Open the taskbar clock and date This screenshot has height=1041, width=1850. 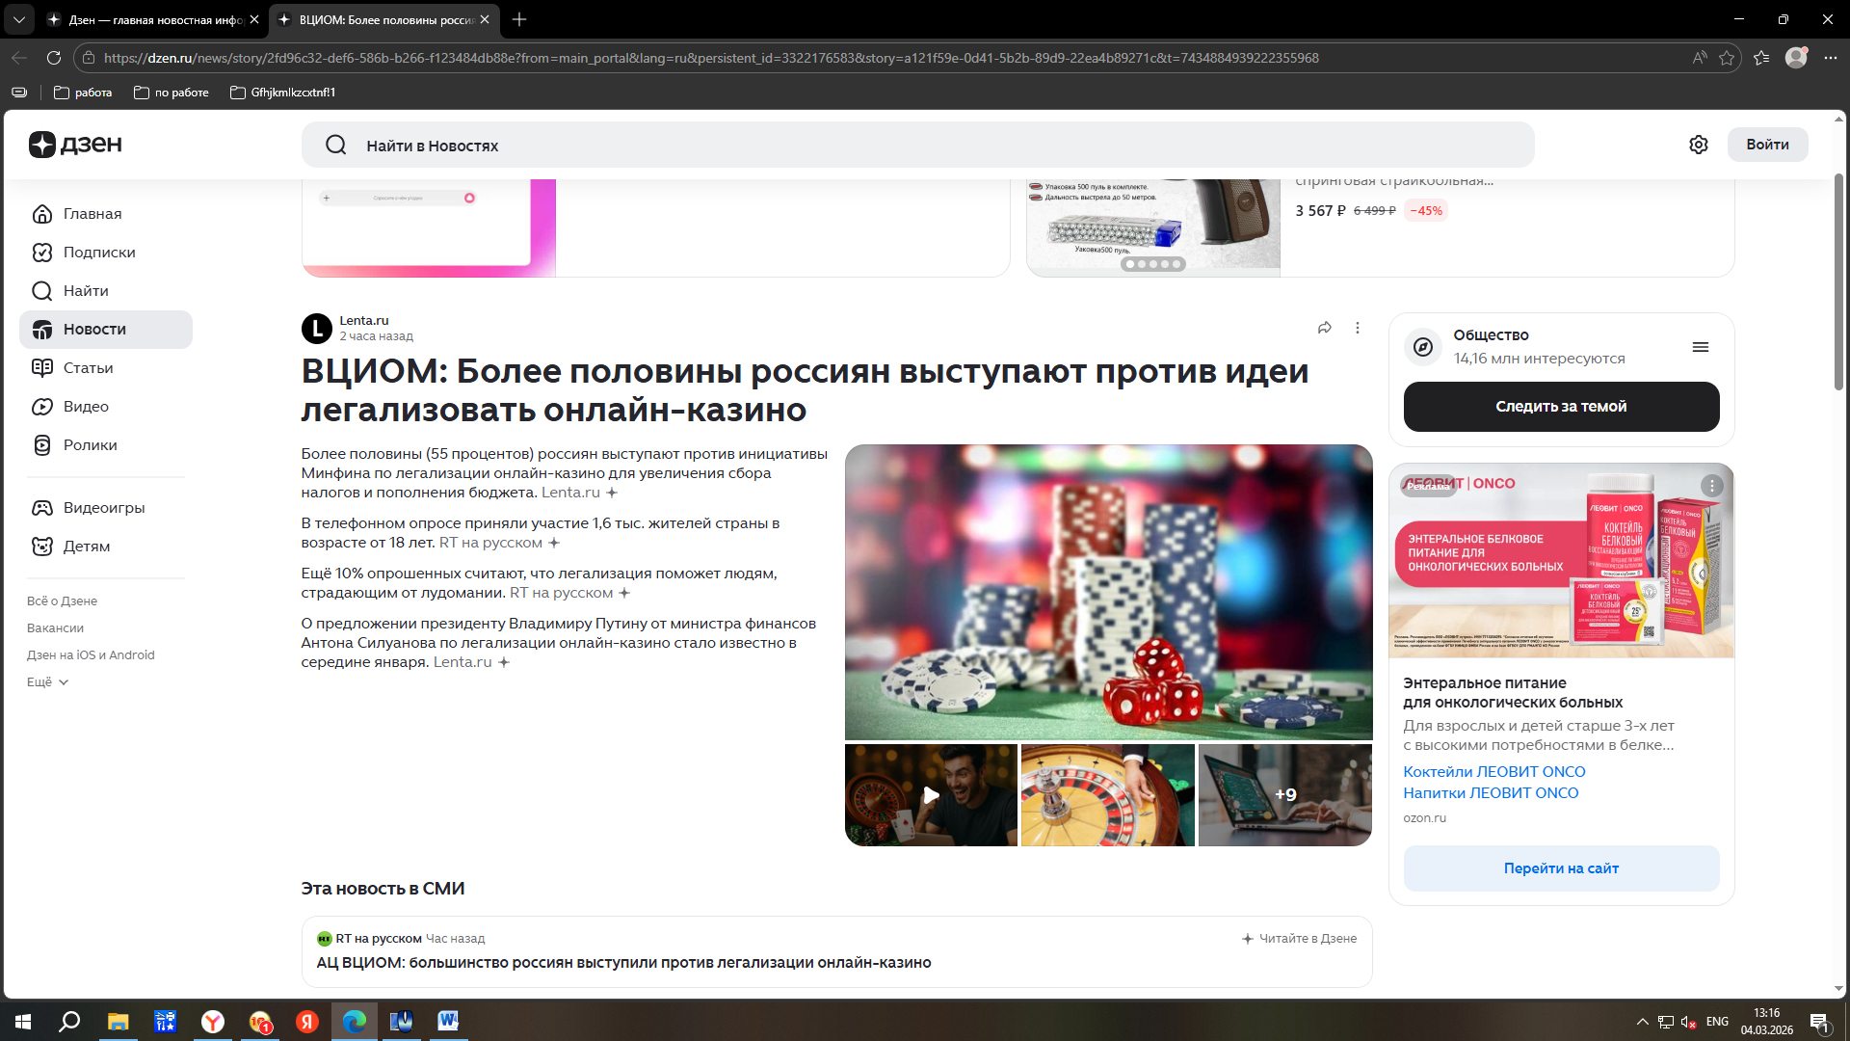[1766, 1022]
